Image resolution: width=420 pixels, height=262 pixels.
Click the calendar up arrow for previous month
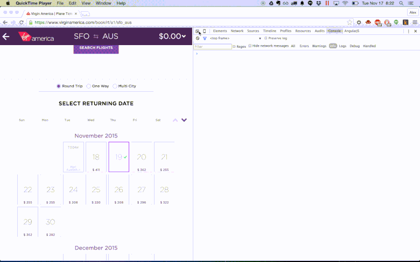pyautogui.click(x=175, y=120)
